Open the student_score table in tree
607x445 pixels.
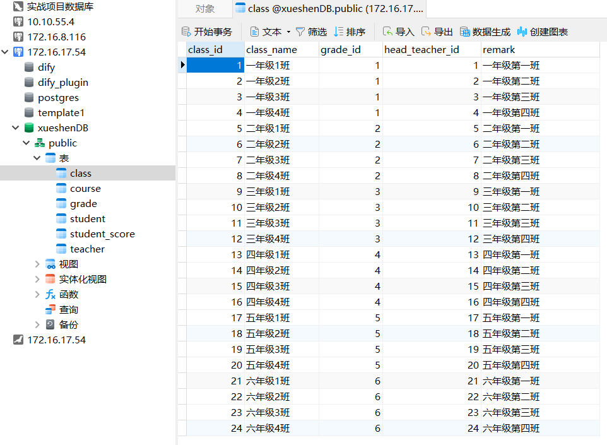point(102,234)
